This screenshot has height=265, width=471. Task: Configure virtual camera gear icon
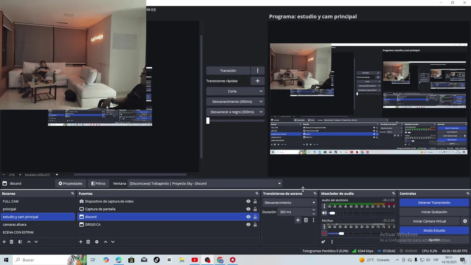[465, 221]
